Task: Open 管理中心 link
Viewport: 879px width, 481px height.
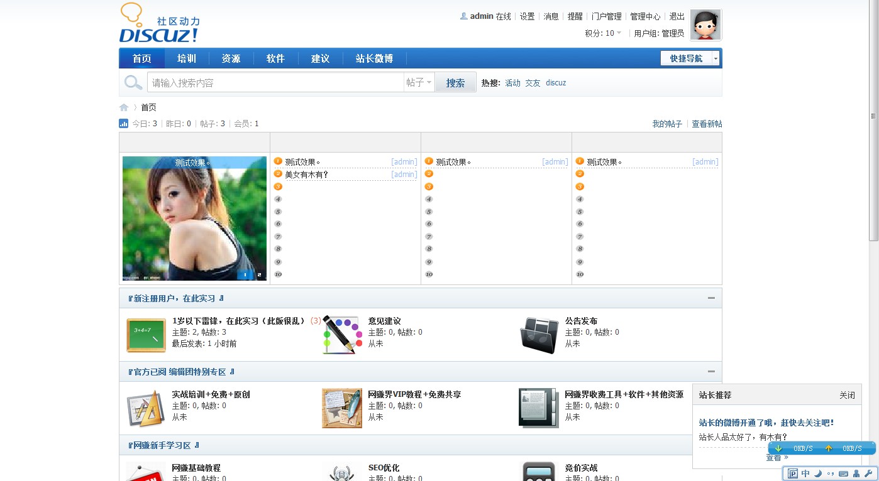Action: click(645, 16)
